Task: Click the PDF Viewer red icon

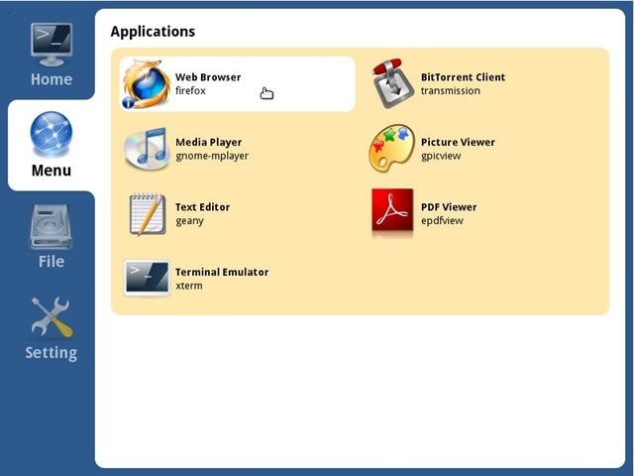Action: pos(392,213)
